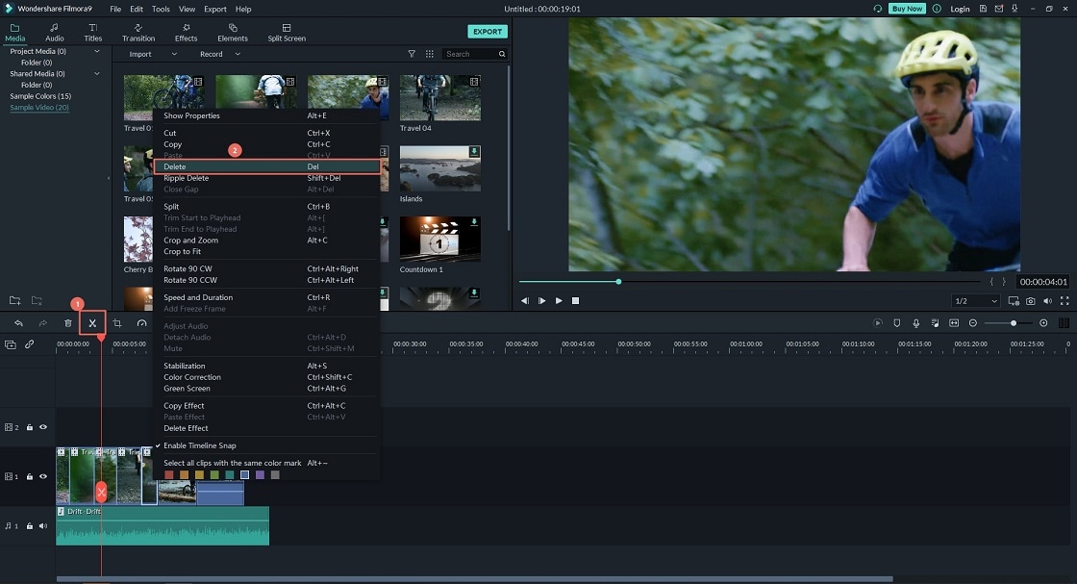Hide video track 2 using eye icon
Viewport: 1077px width, 584px height.
(x=43, y=427)
